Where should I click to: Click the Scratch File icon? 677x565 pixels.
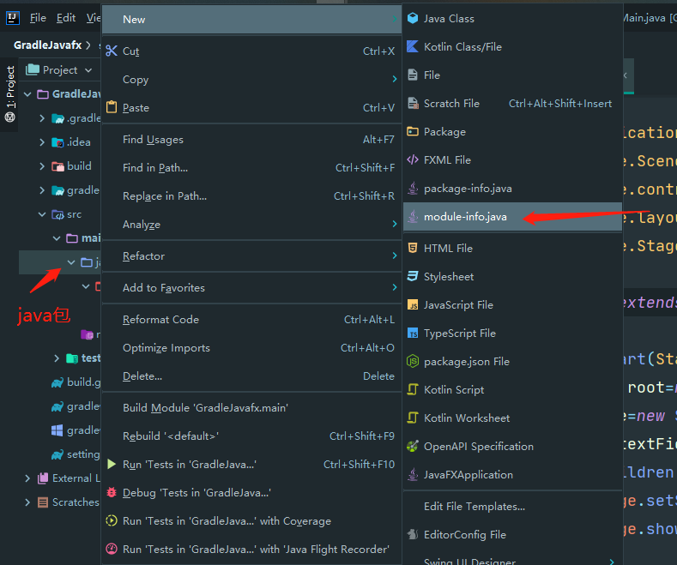413,103
